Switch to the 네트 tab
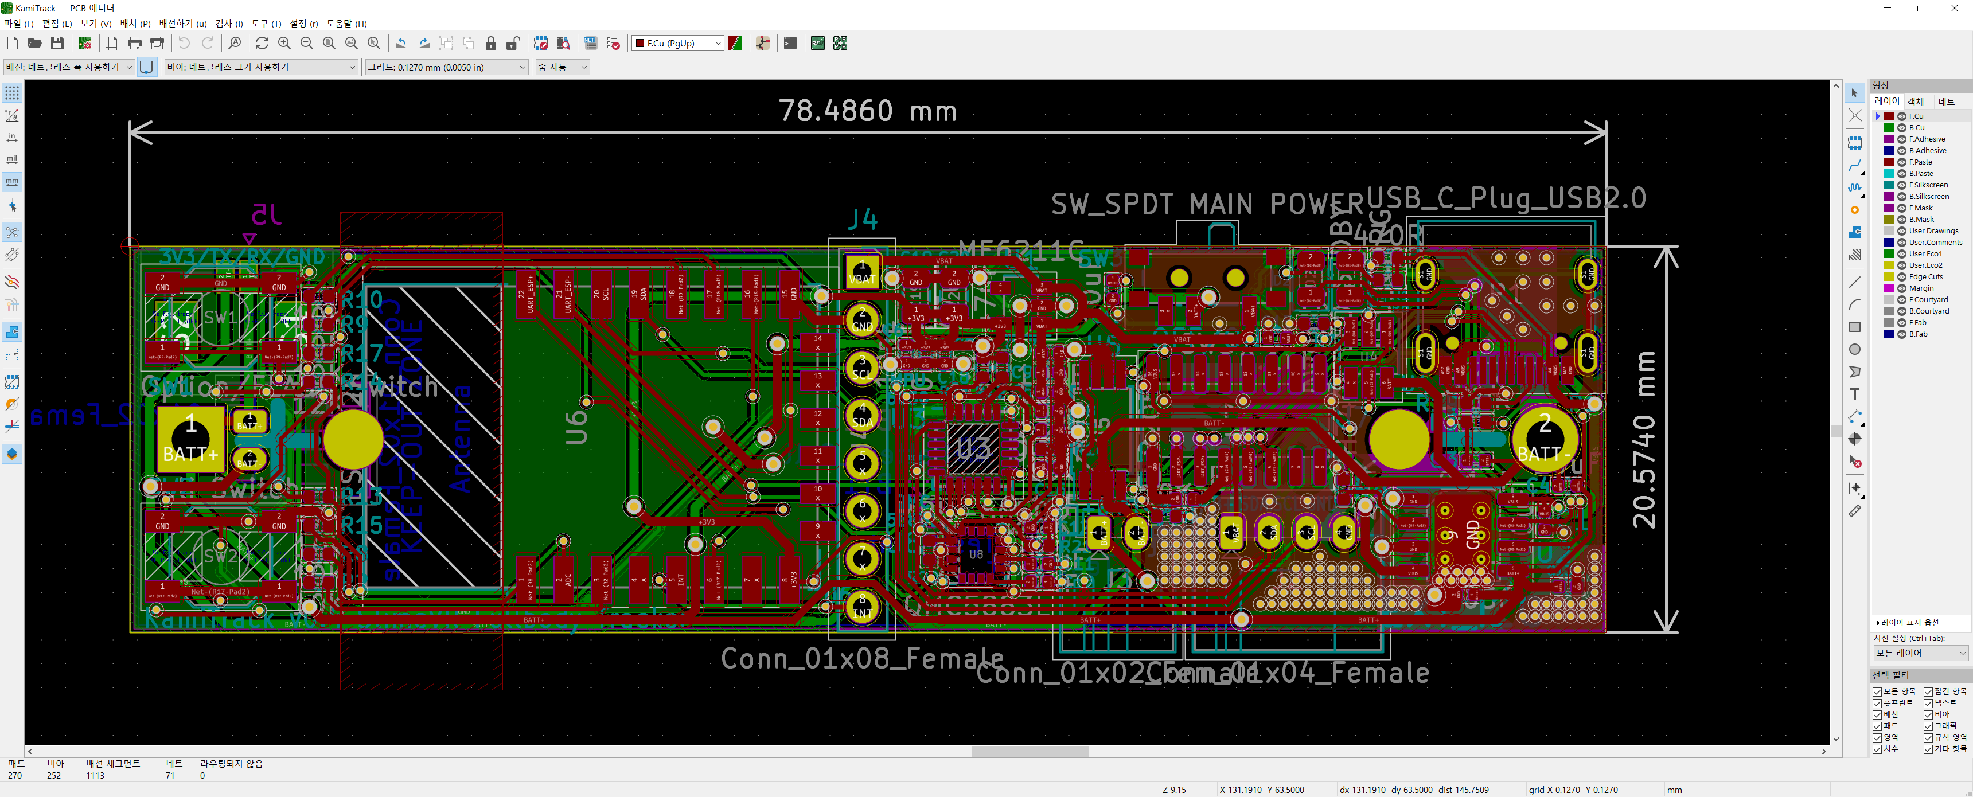This screenshot has height=797, width=1973. (1946, 101)
